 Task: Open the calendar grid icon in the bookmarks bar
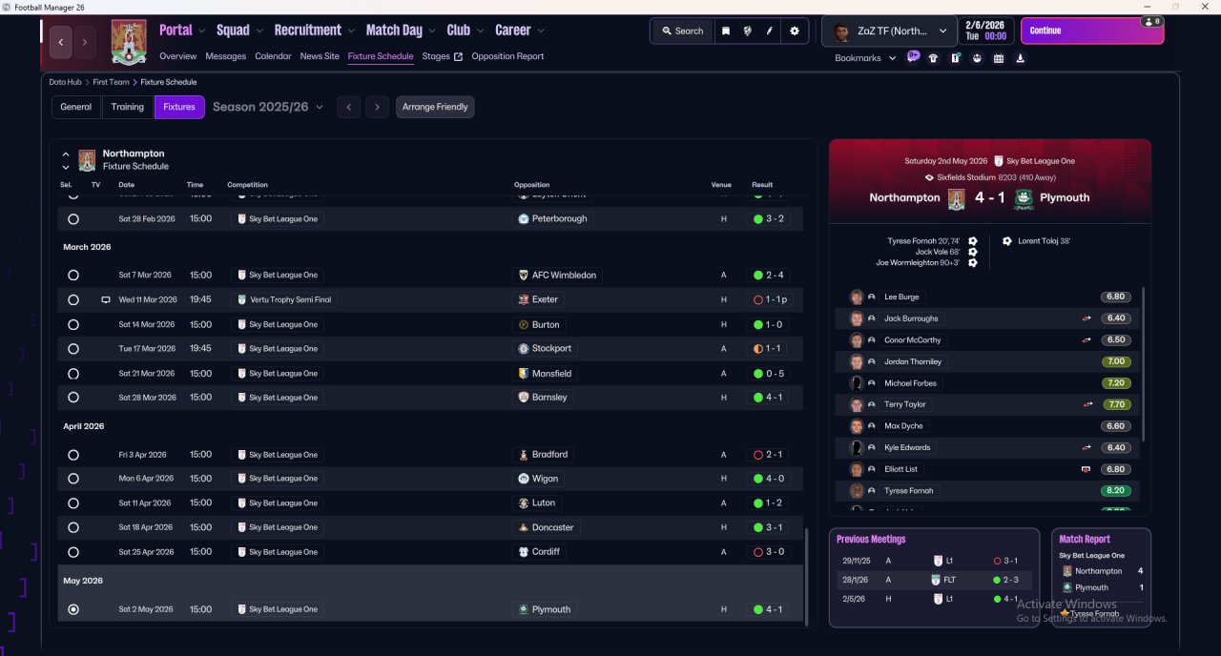999,58
